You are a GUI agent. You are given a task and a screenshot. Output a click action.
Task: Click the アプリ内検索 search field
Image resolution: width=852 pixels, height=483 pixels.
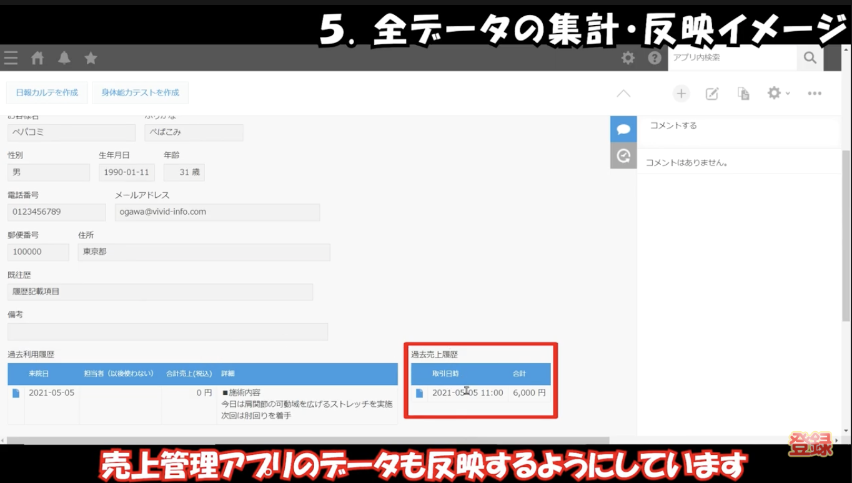pos(732,58)
